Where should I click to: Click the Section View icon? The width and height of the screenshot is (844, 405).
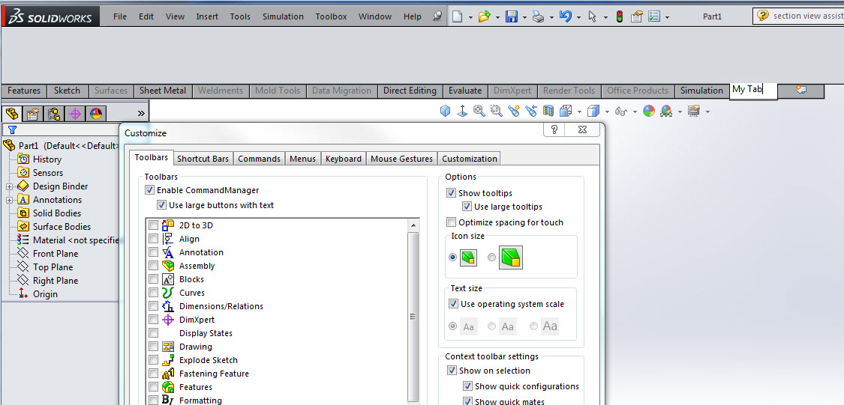[x=548, y=112]
